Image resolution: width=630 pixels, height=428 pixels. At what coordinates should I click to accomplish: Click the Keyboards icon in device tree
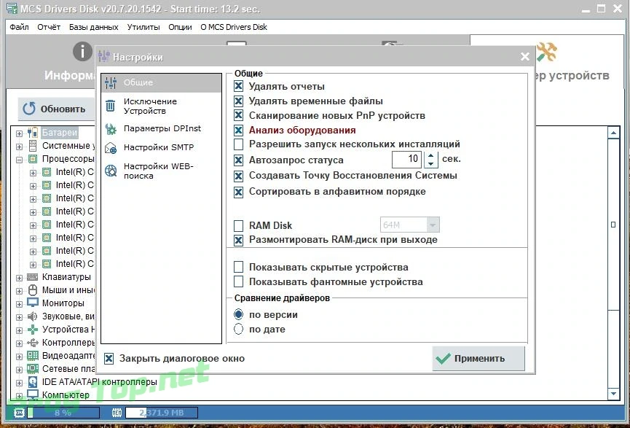click(x=33, y=277)
